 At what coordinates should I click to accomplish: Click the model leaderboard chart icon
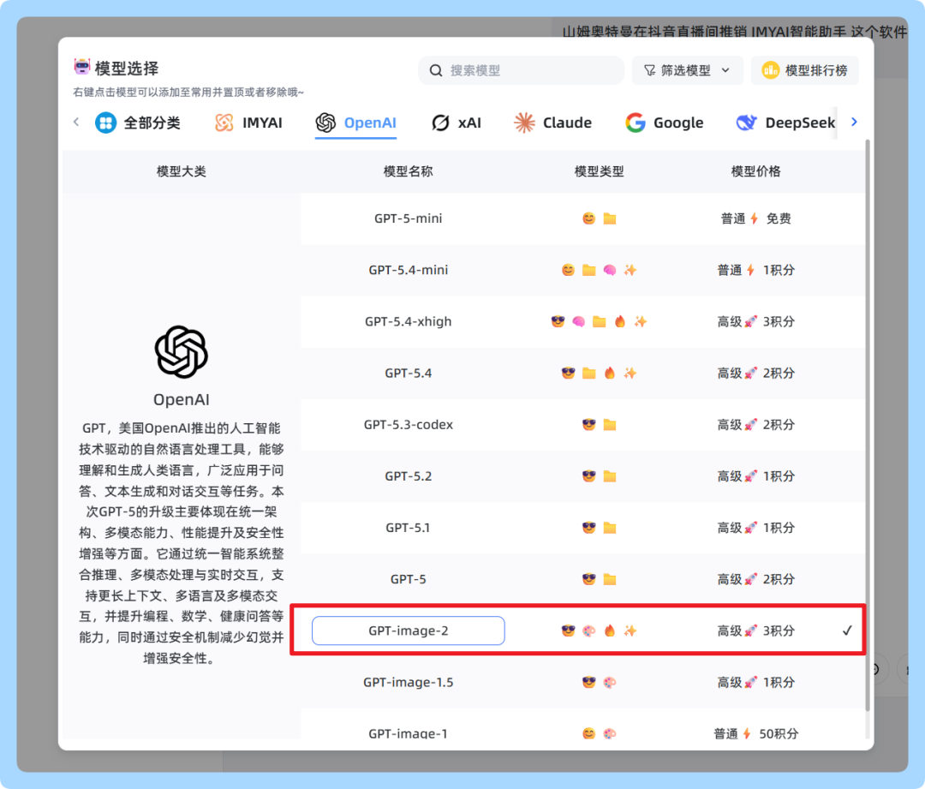(770, 70)
